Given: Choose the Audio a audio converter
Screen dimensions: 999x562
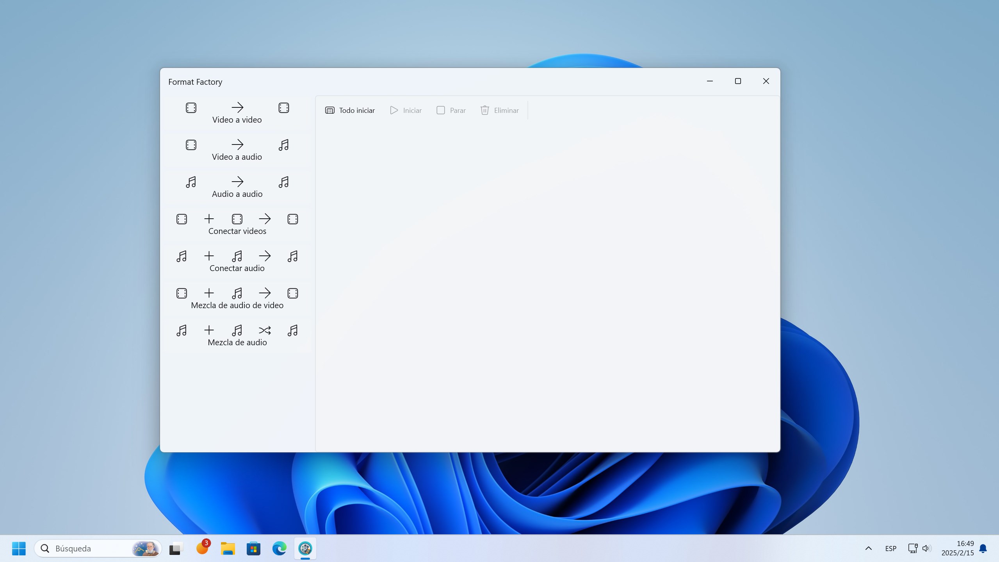Looking at the screenshot, I should coord(237,187).
